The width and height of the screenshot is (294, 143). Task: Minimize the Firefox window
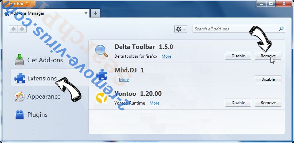261,3
